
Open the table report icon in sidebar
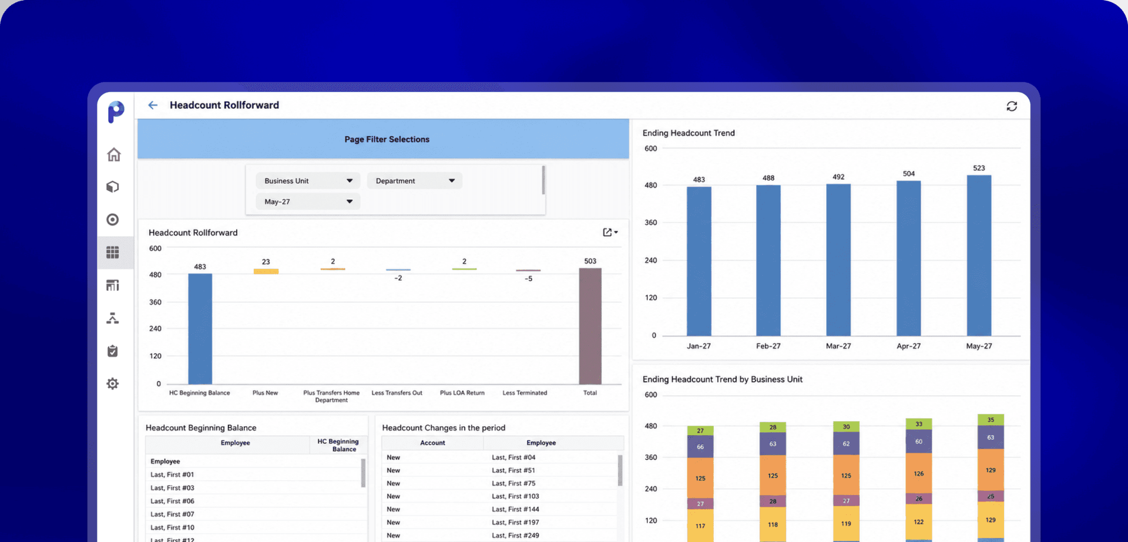coord(113,285)
